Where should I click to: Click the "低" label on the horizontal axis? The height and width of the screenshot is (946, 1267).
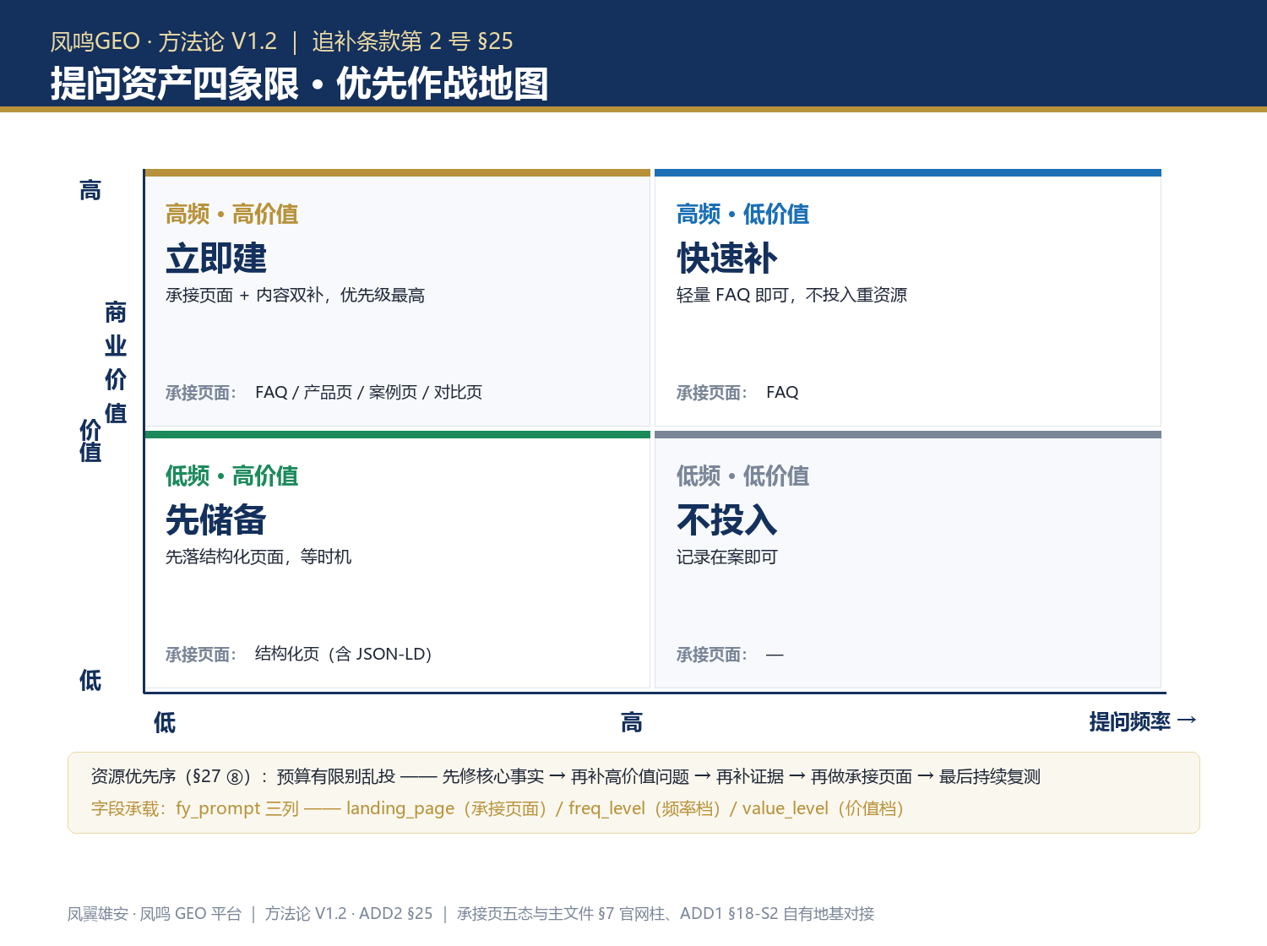click(165, 723)
